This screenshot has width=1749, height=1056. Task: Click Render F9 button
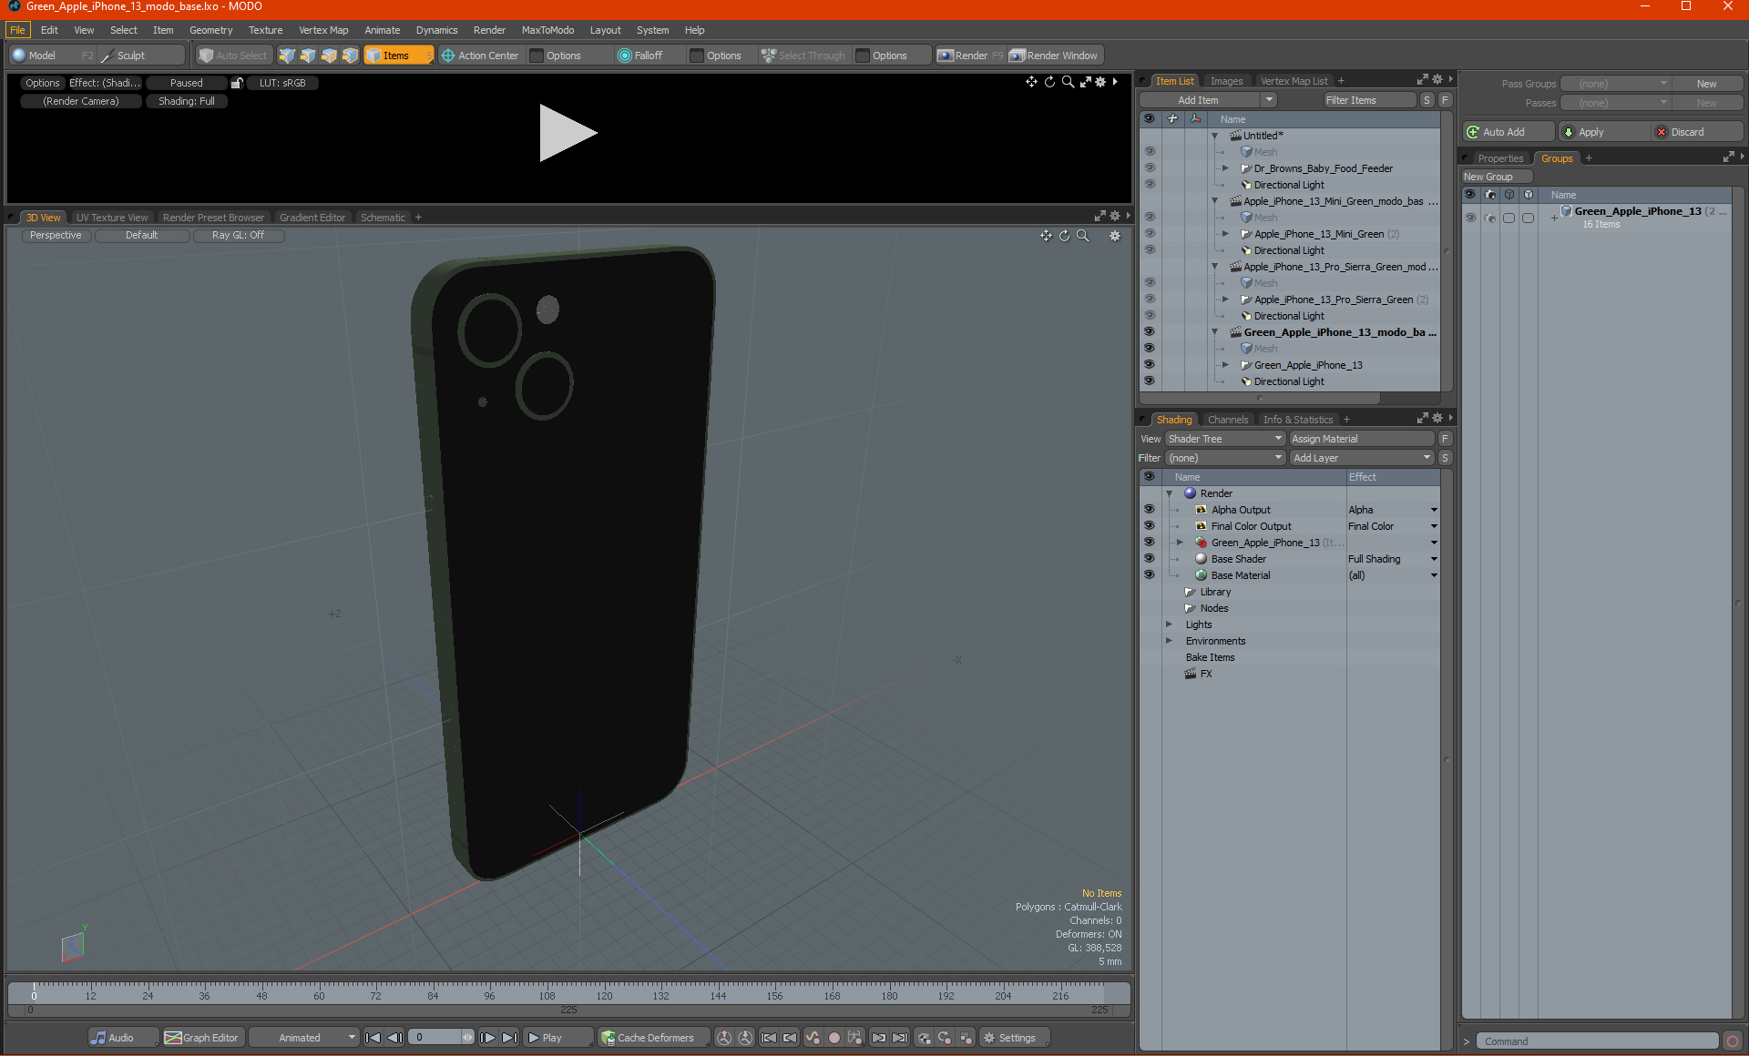(970, 56)
